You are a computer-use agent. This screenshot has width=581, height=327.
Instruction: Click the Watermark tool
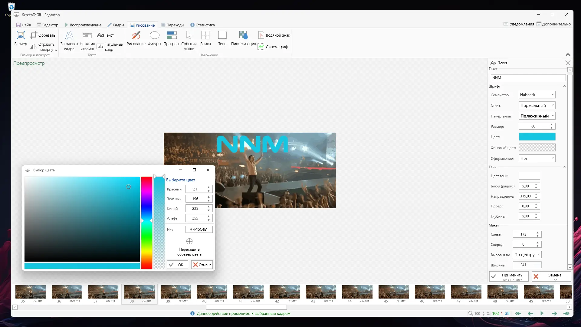point(274,35)
